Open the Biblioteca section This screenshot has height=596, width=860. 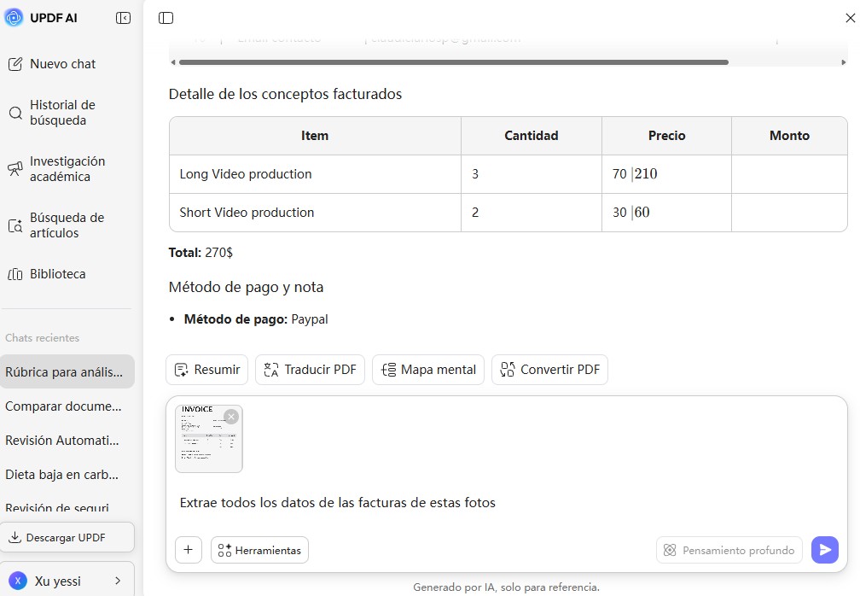(57, 273)
